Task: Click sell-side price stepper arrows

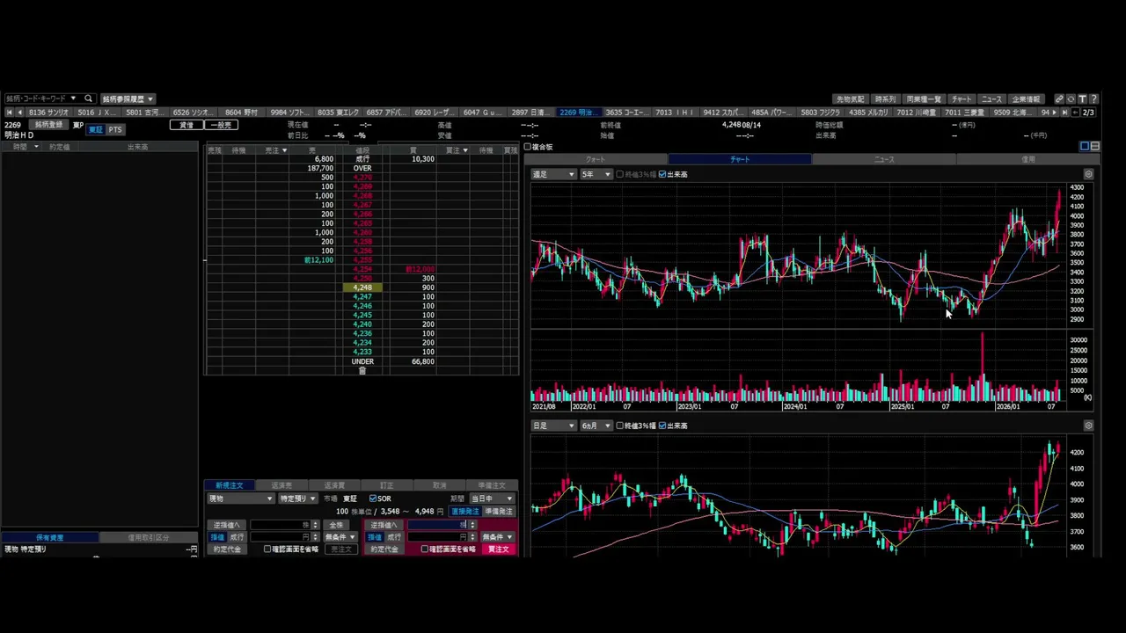Action: [316, 536]
